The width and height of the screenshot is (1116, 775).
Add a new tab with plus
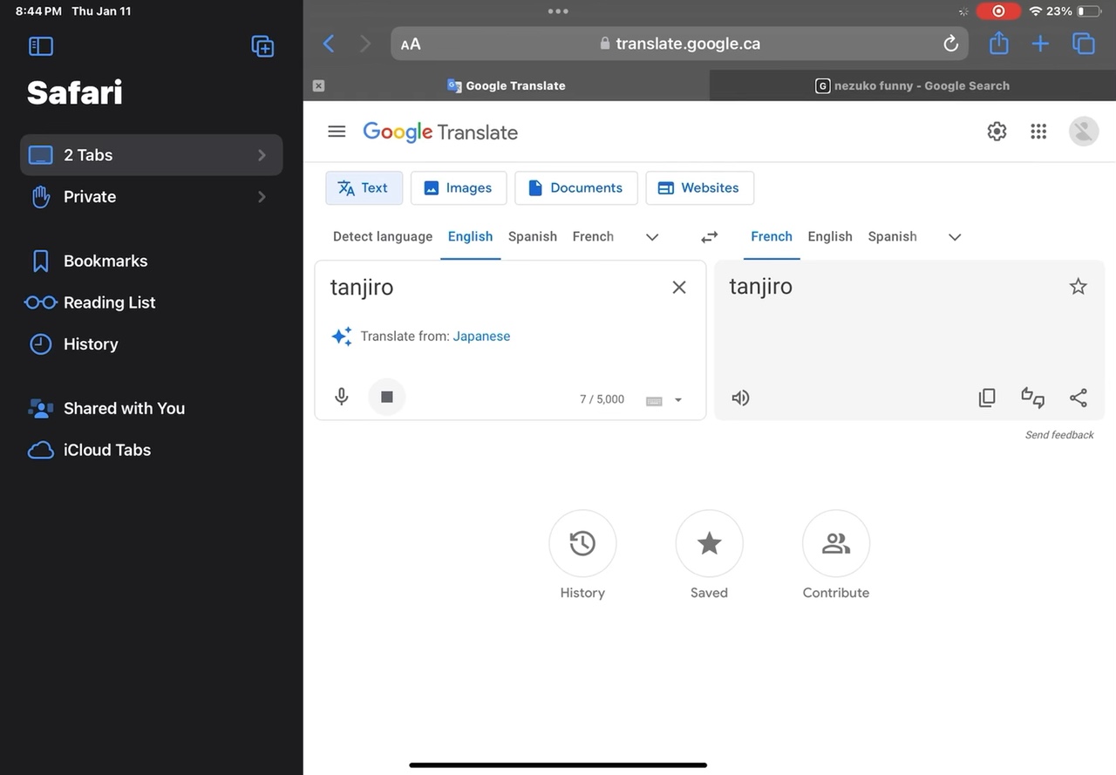pos(1040,44)
